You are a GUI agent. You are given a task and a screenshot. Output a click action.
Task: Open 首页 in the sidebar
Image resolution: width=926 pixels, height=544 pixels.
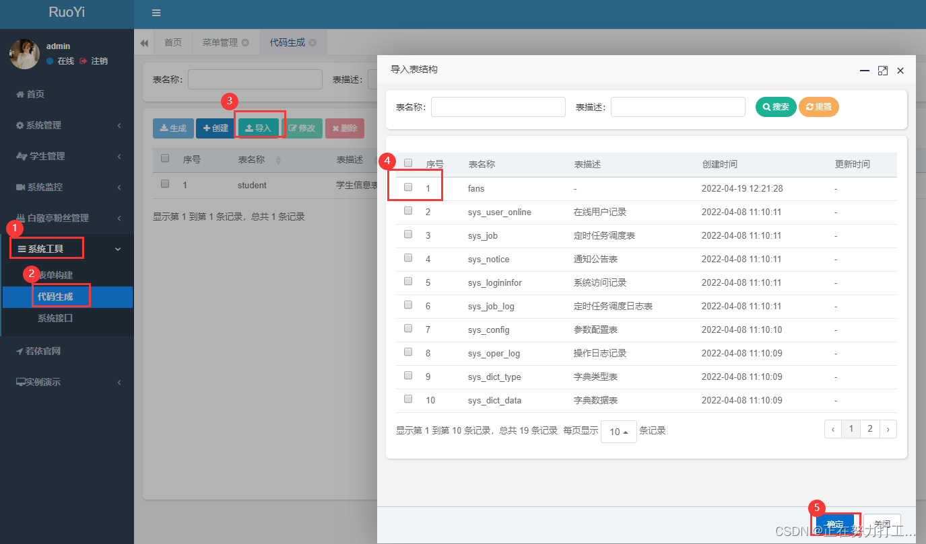(x=30, y=94)
